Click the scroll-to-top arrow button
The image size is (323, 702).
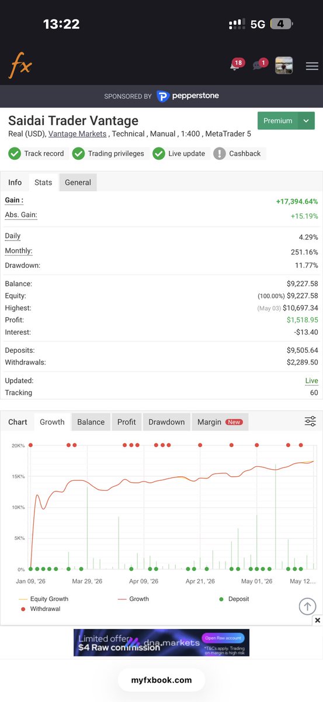click(307, 607)
